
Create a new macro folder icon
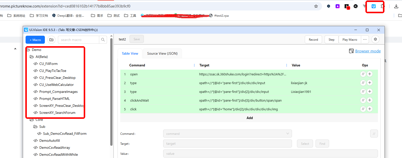51,40
